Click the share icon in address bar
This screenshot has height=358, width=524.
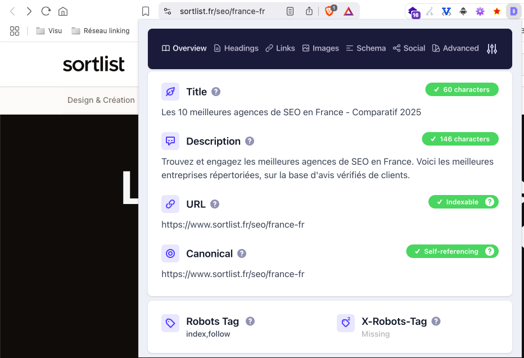pyautogui.click(x=309, y=11)
